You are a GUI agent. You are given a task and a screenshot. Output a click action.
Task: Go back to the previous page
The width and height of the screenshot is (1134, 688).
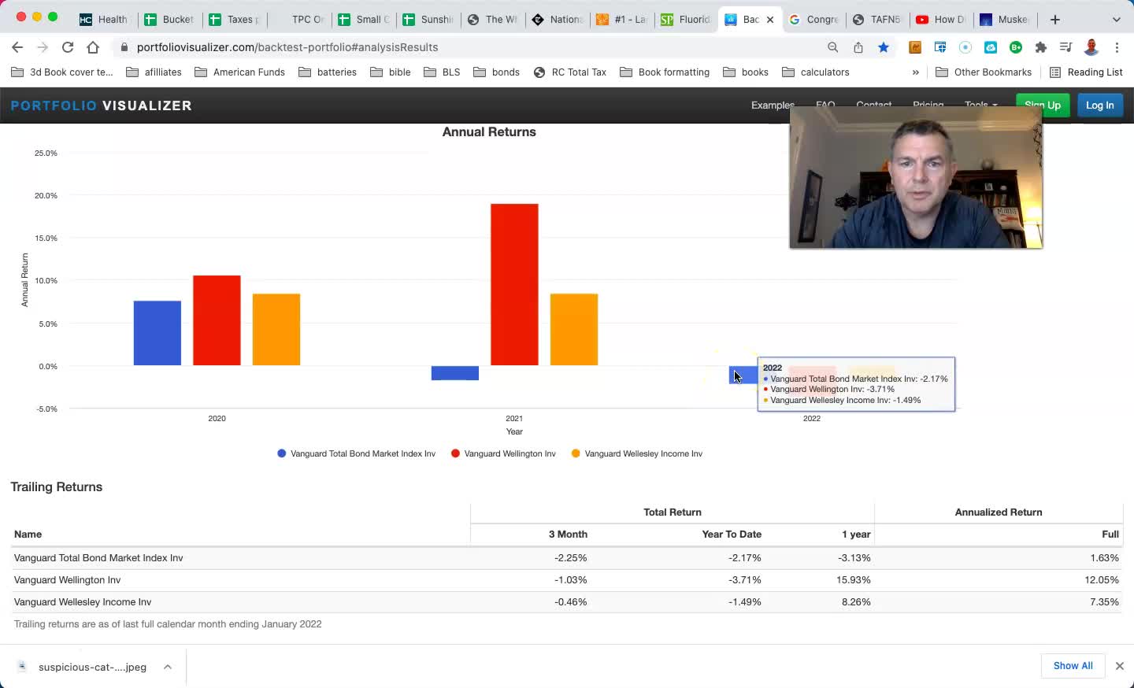coord(17,47)
